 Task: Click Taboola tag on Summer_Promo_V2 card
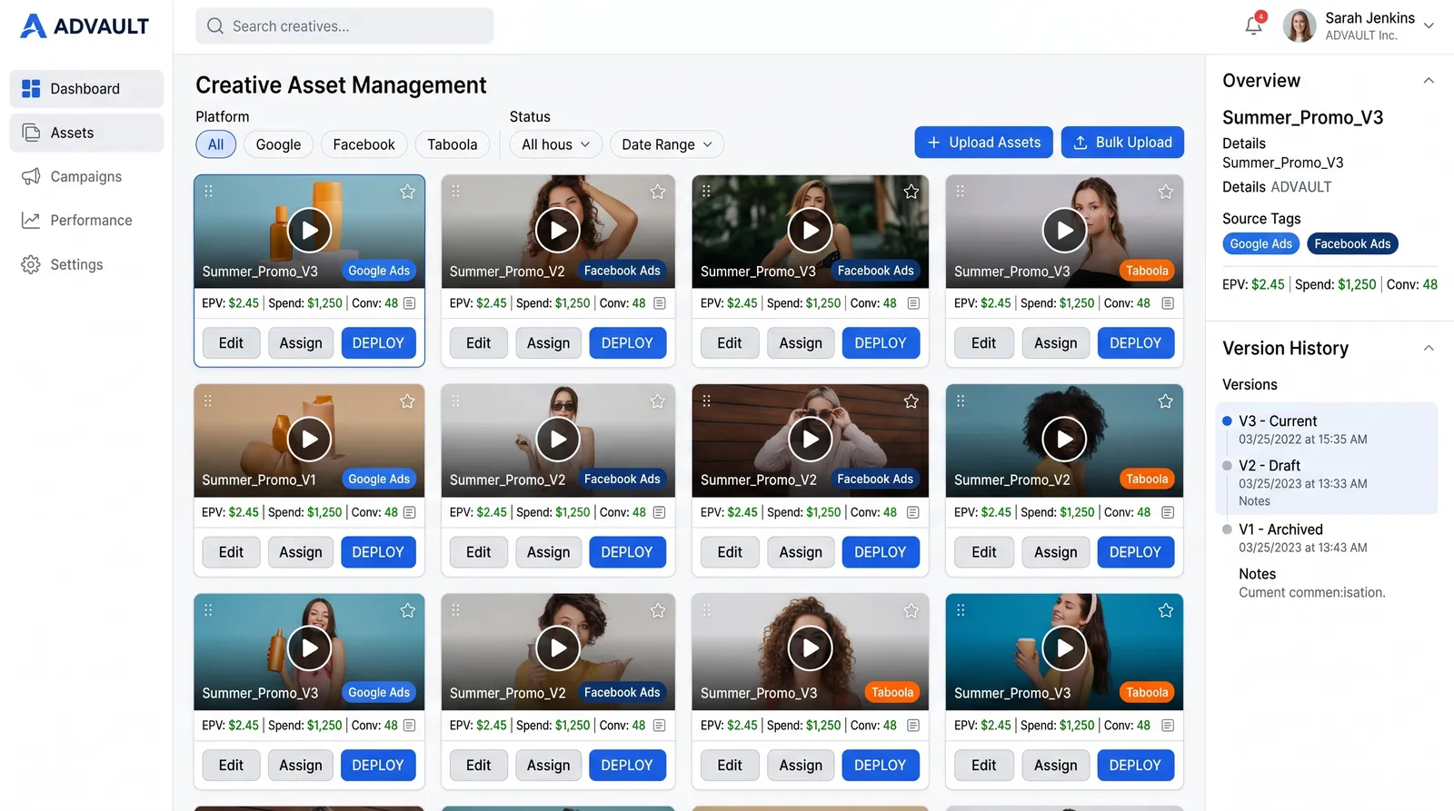pos(1147,479)
